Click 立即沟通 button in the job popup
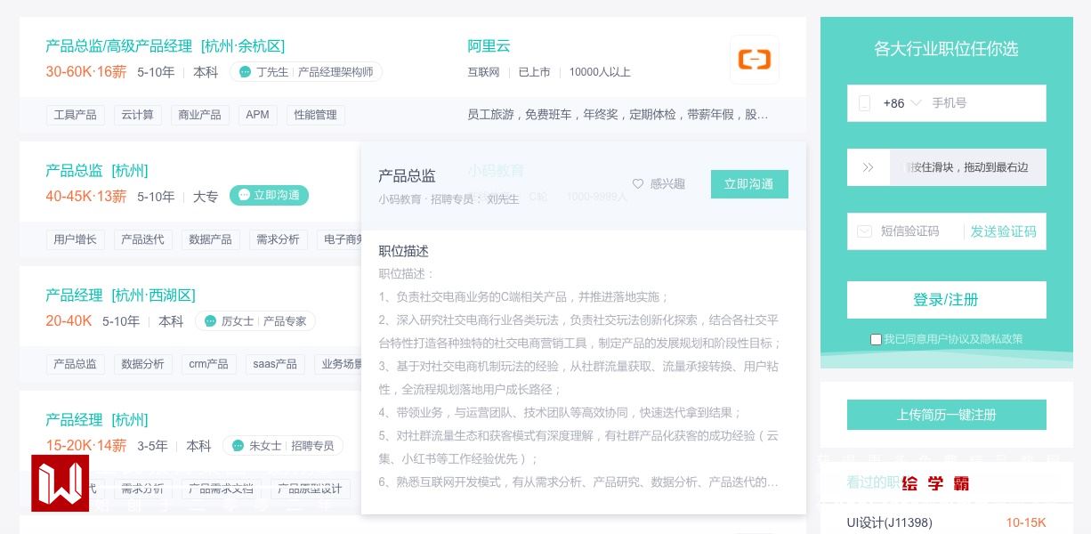This screenshot has width=1091, height=534. tap(749, 184)
